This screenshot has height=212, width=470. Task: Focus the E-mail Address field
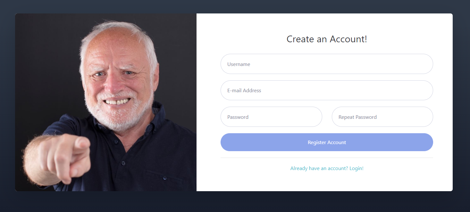(327, 90)
